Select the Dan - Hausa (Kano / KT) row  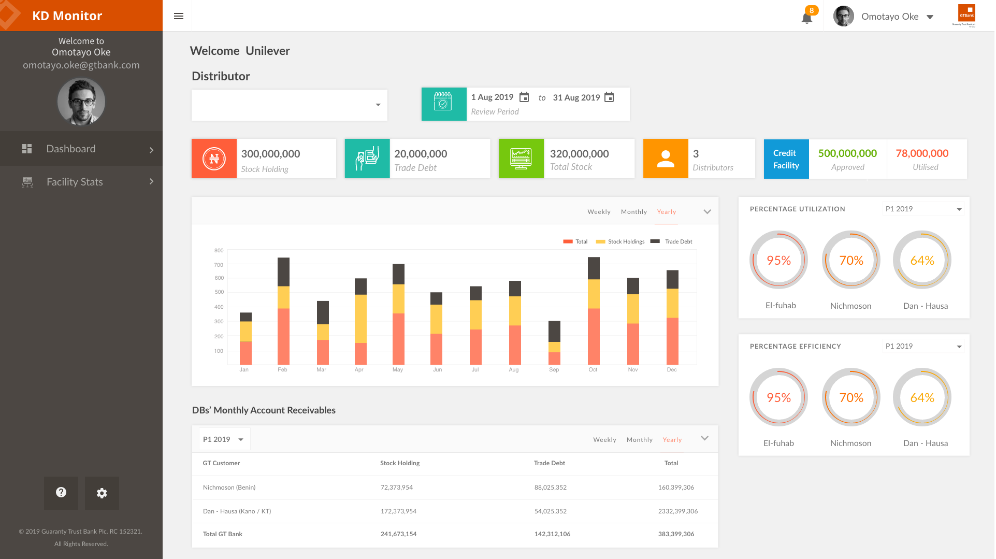455,511
